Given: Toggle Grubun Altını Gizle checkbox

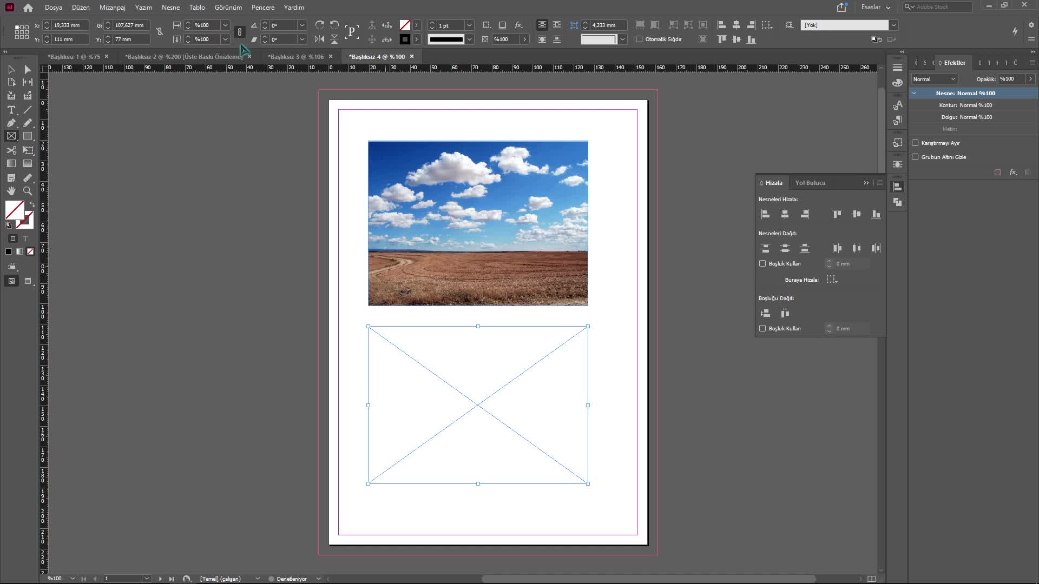Looking at the screenshot, I should (x=916, y=156).
